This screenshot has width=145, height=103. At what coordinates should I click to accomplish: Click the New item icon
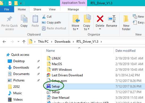click(135, 17)
